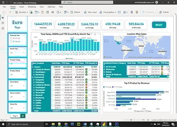Click the RESET button

pyautogui.click(x=159, y=25)
